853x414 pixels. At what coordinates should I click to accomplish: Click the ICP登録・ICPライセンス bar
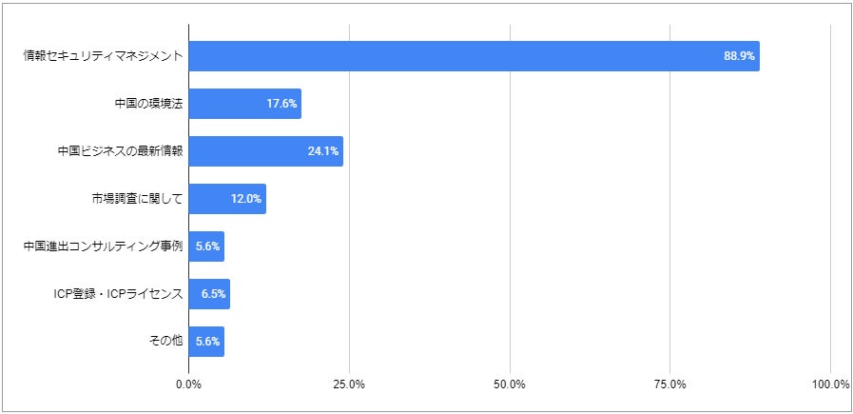pyautogui.click(x=209, y=294)
